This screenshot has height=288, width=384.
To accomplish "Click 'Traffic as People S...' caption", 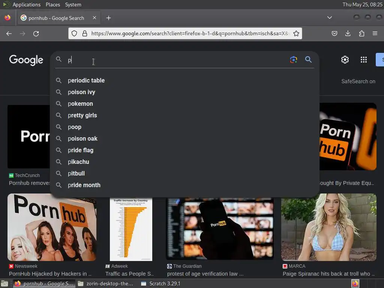I will tap(129, 274).
